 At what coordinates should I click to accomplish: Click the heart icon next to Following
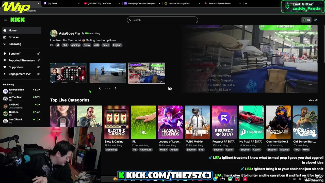(5, 44)
